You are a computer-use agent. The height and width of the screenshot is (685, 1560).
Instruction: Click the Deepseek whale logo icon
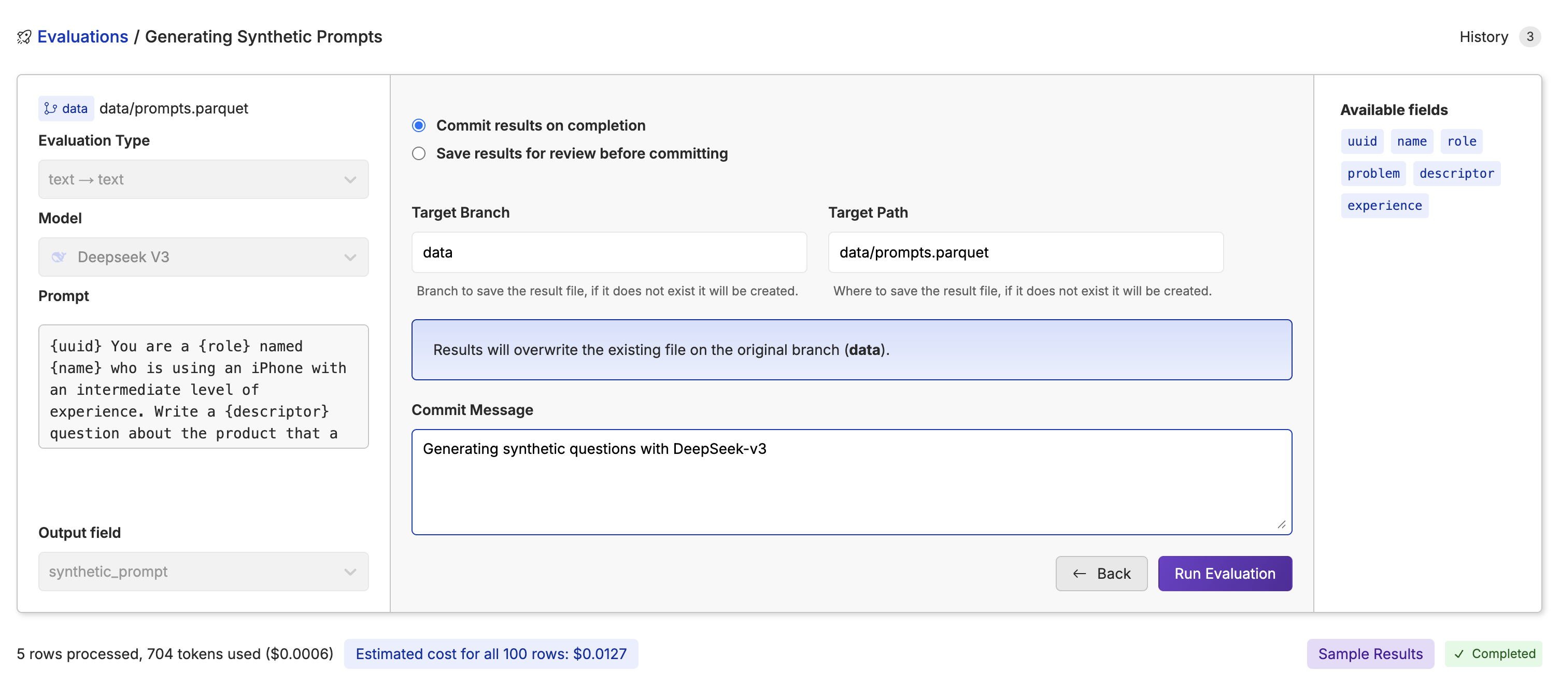(x=59, y=257)
